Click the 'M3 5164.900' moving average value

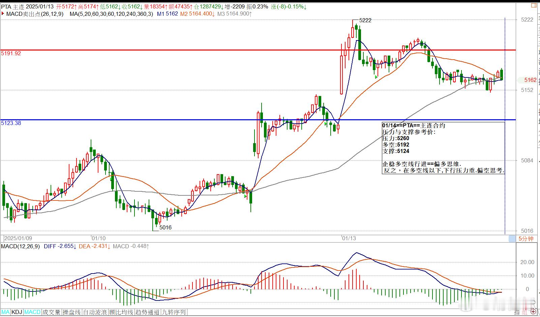(x=234, y=14)
